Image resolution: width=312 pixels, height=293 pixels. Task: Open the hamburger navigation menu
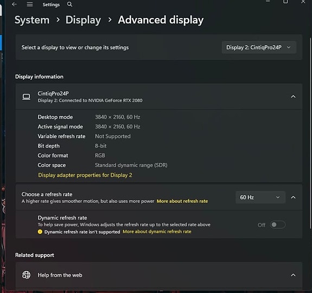30,4
